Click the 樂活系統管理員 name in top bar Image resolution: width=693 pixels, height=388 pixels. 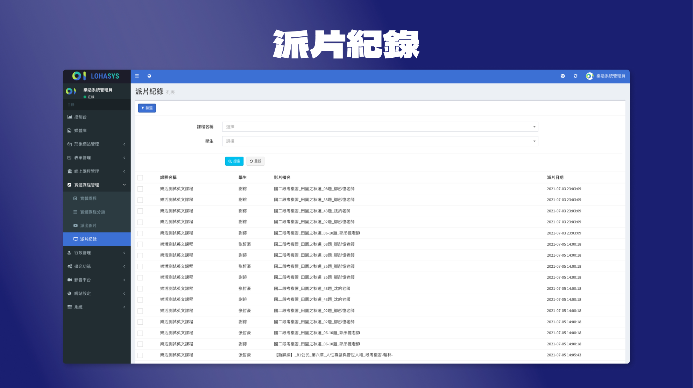pyautogui.click(x=611, y=76)
